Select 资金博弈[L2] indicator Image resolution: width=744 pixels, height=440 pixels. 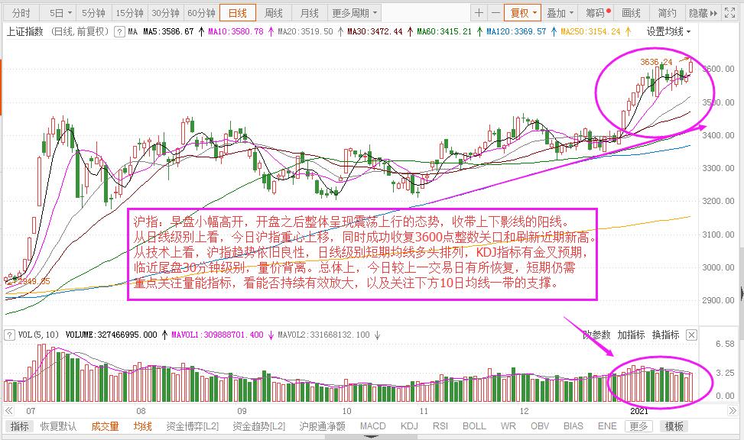point(192,426)
